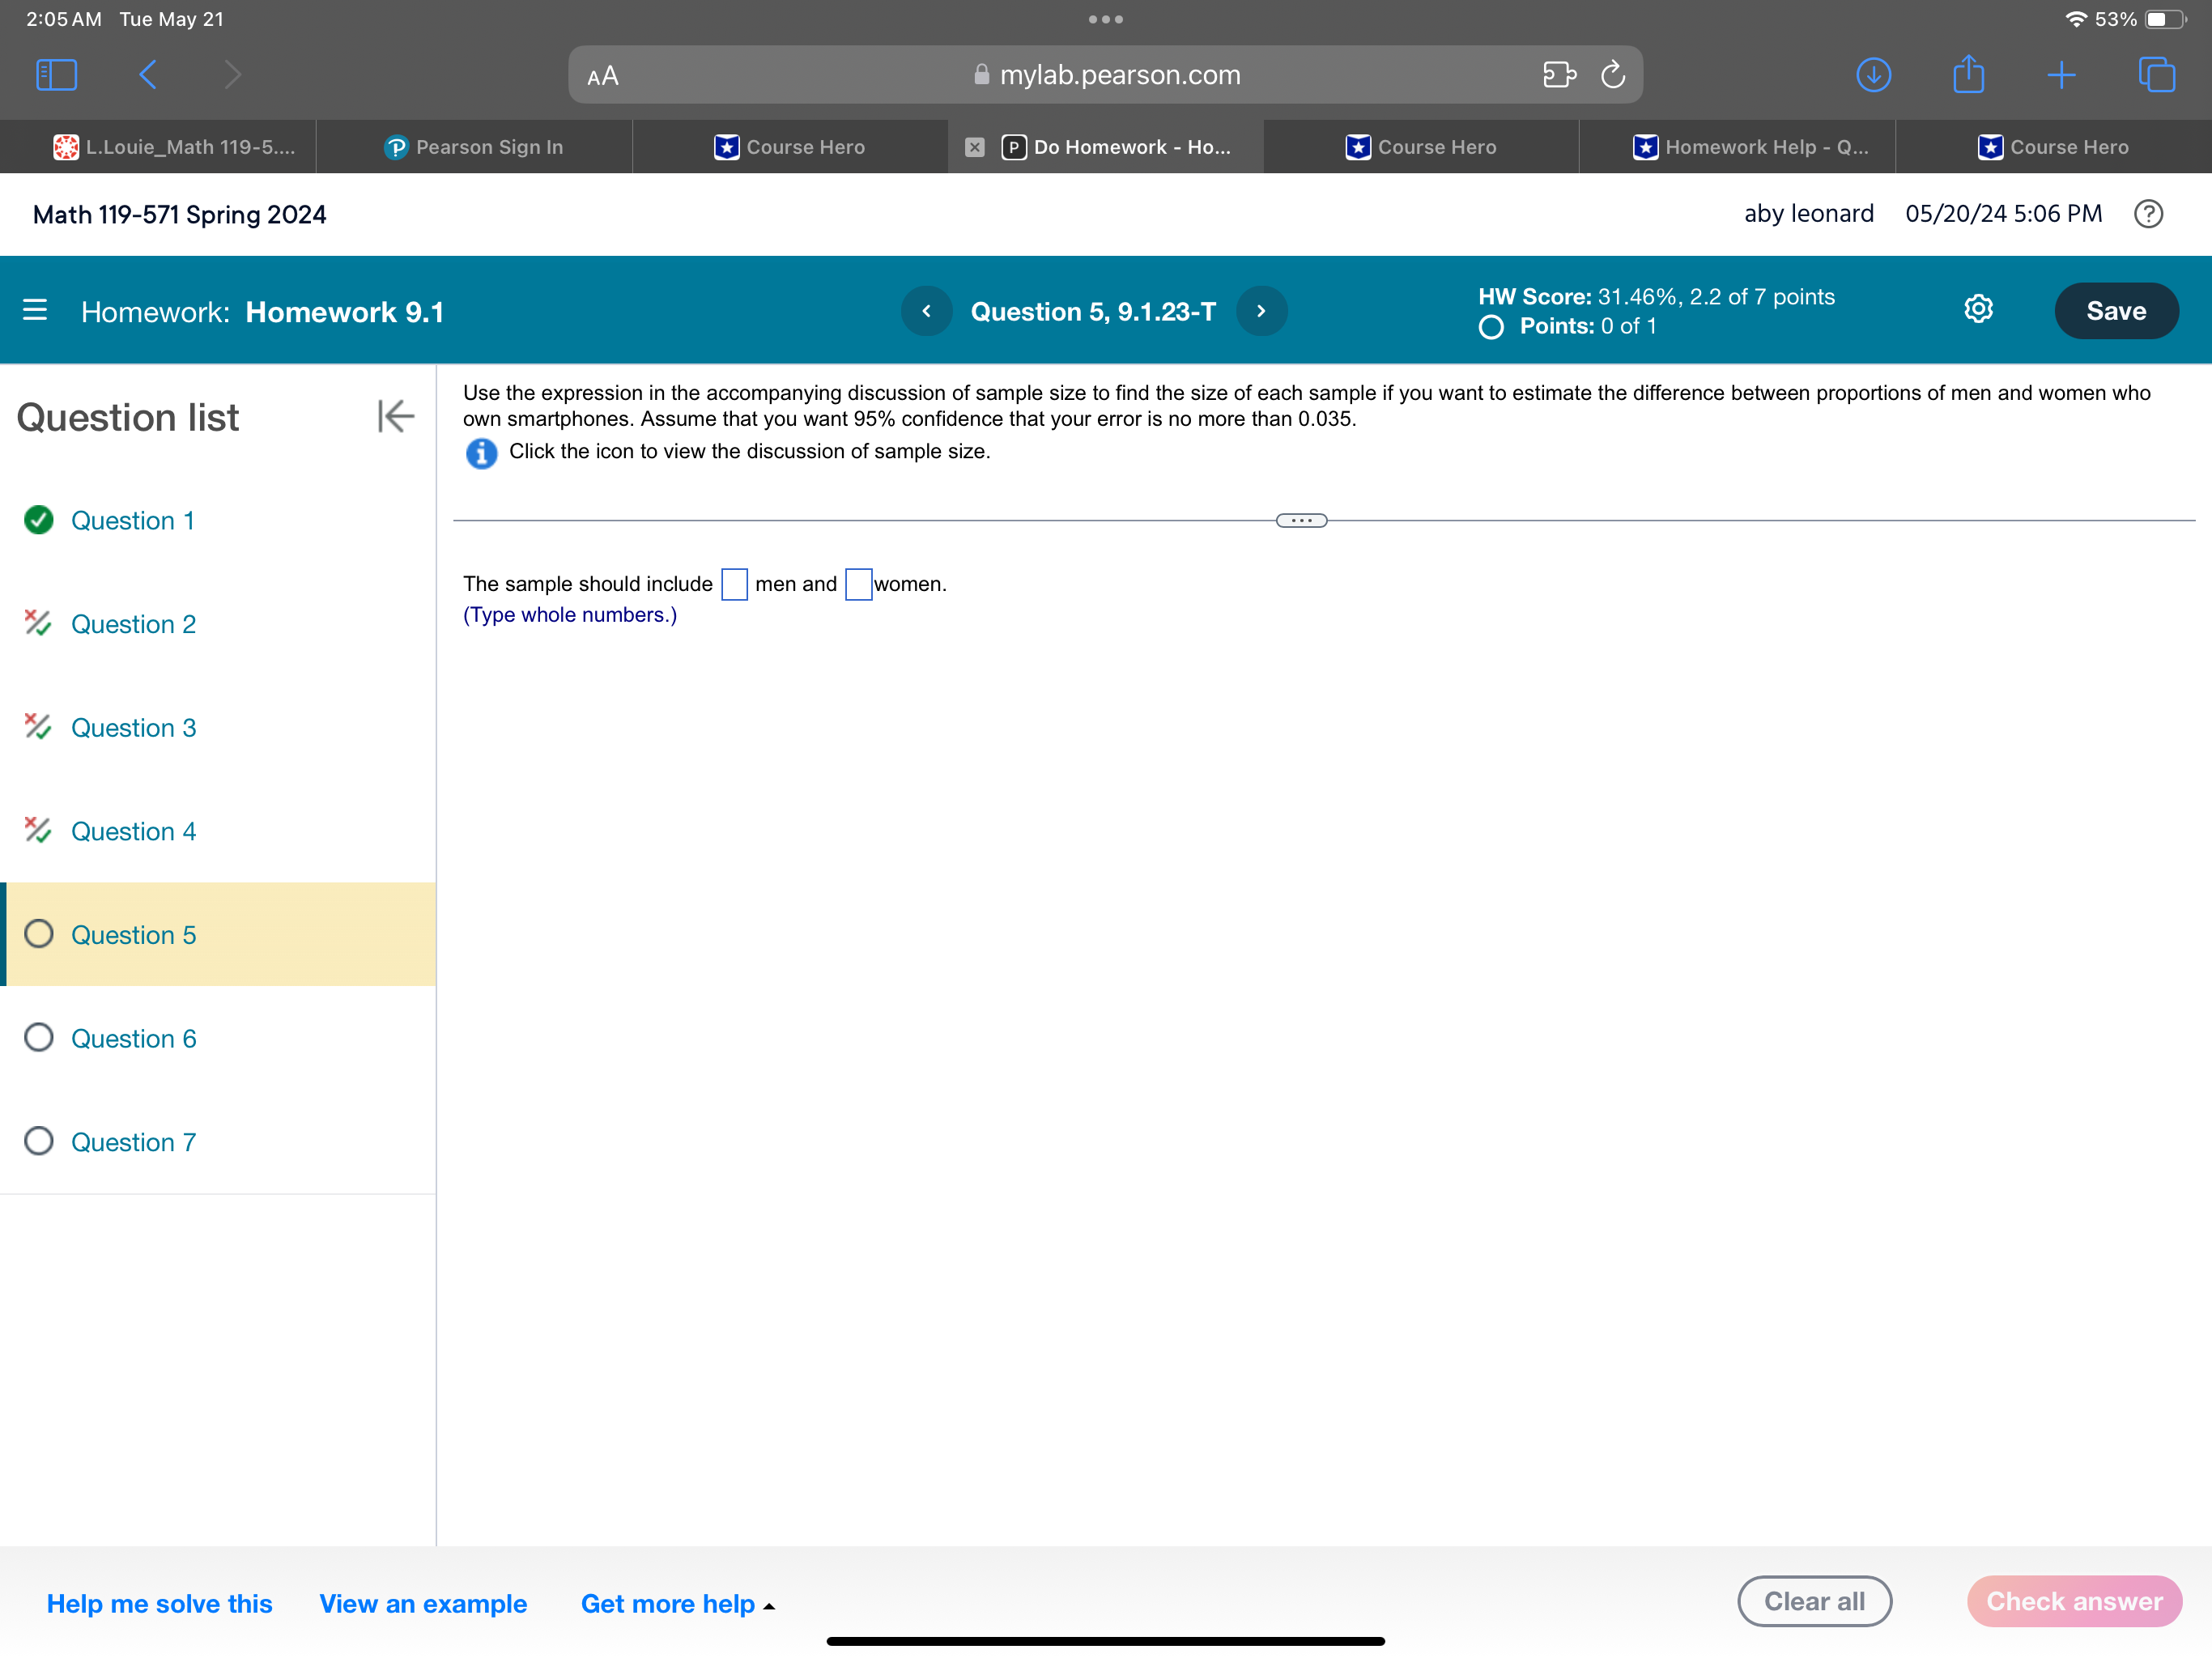Select Question 1 in question list

coord(132,519)
